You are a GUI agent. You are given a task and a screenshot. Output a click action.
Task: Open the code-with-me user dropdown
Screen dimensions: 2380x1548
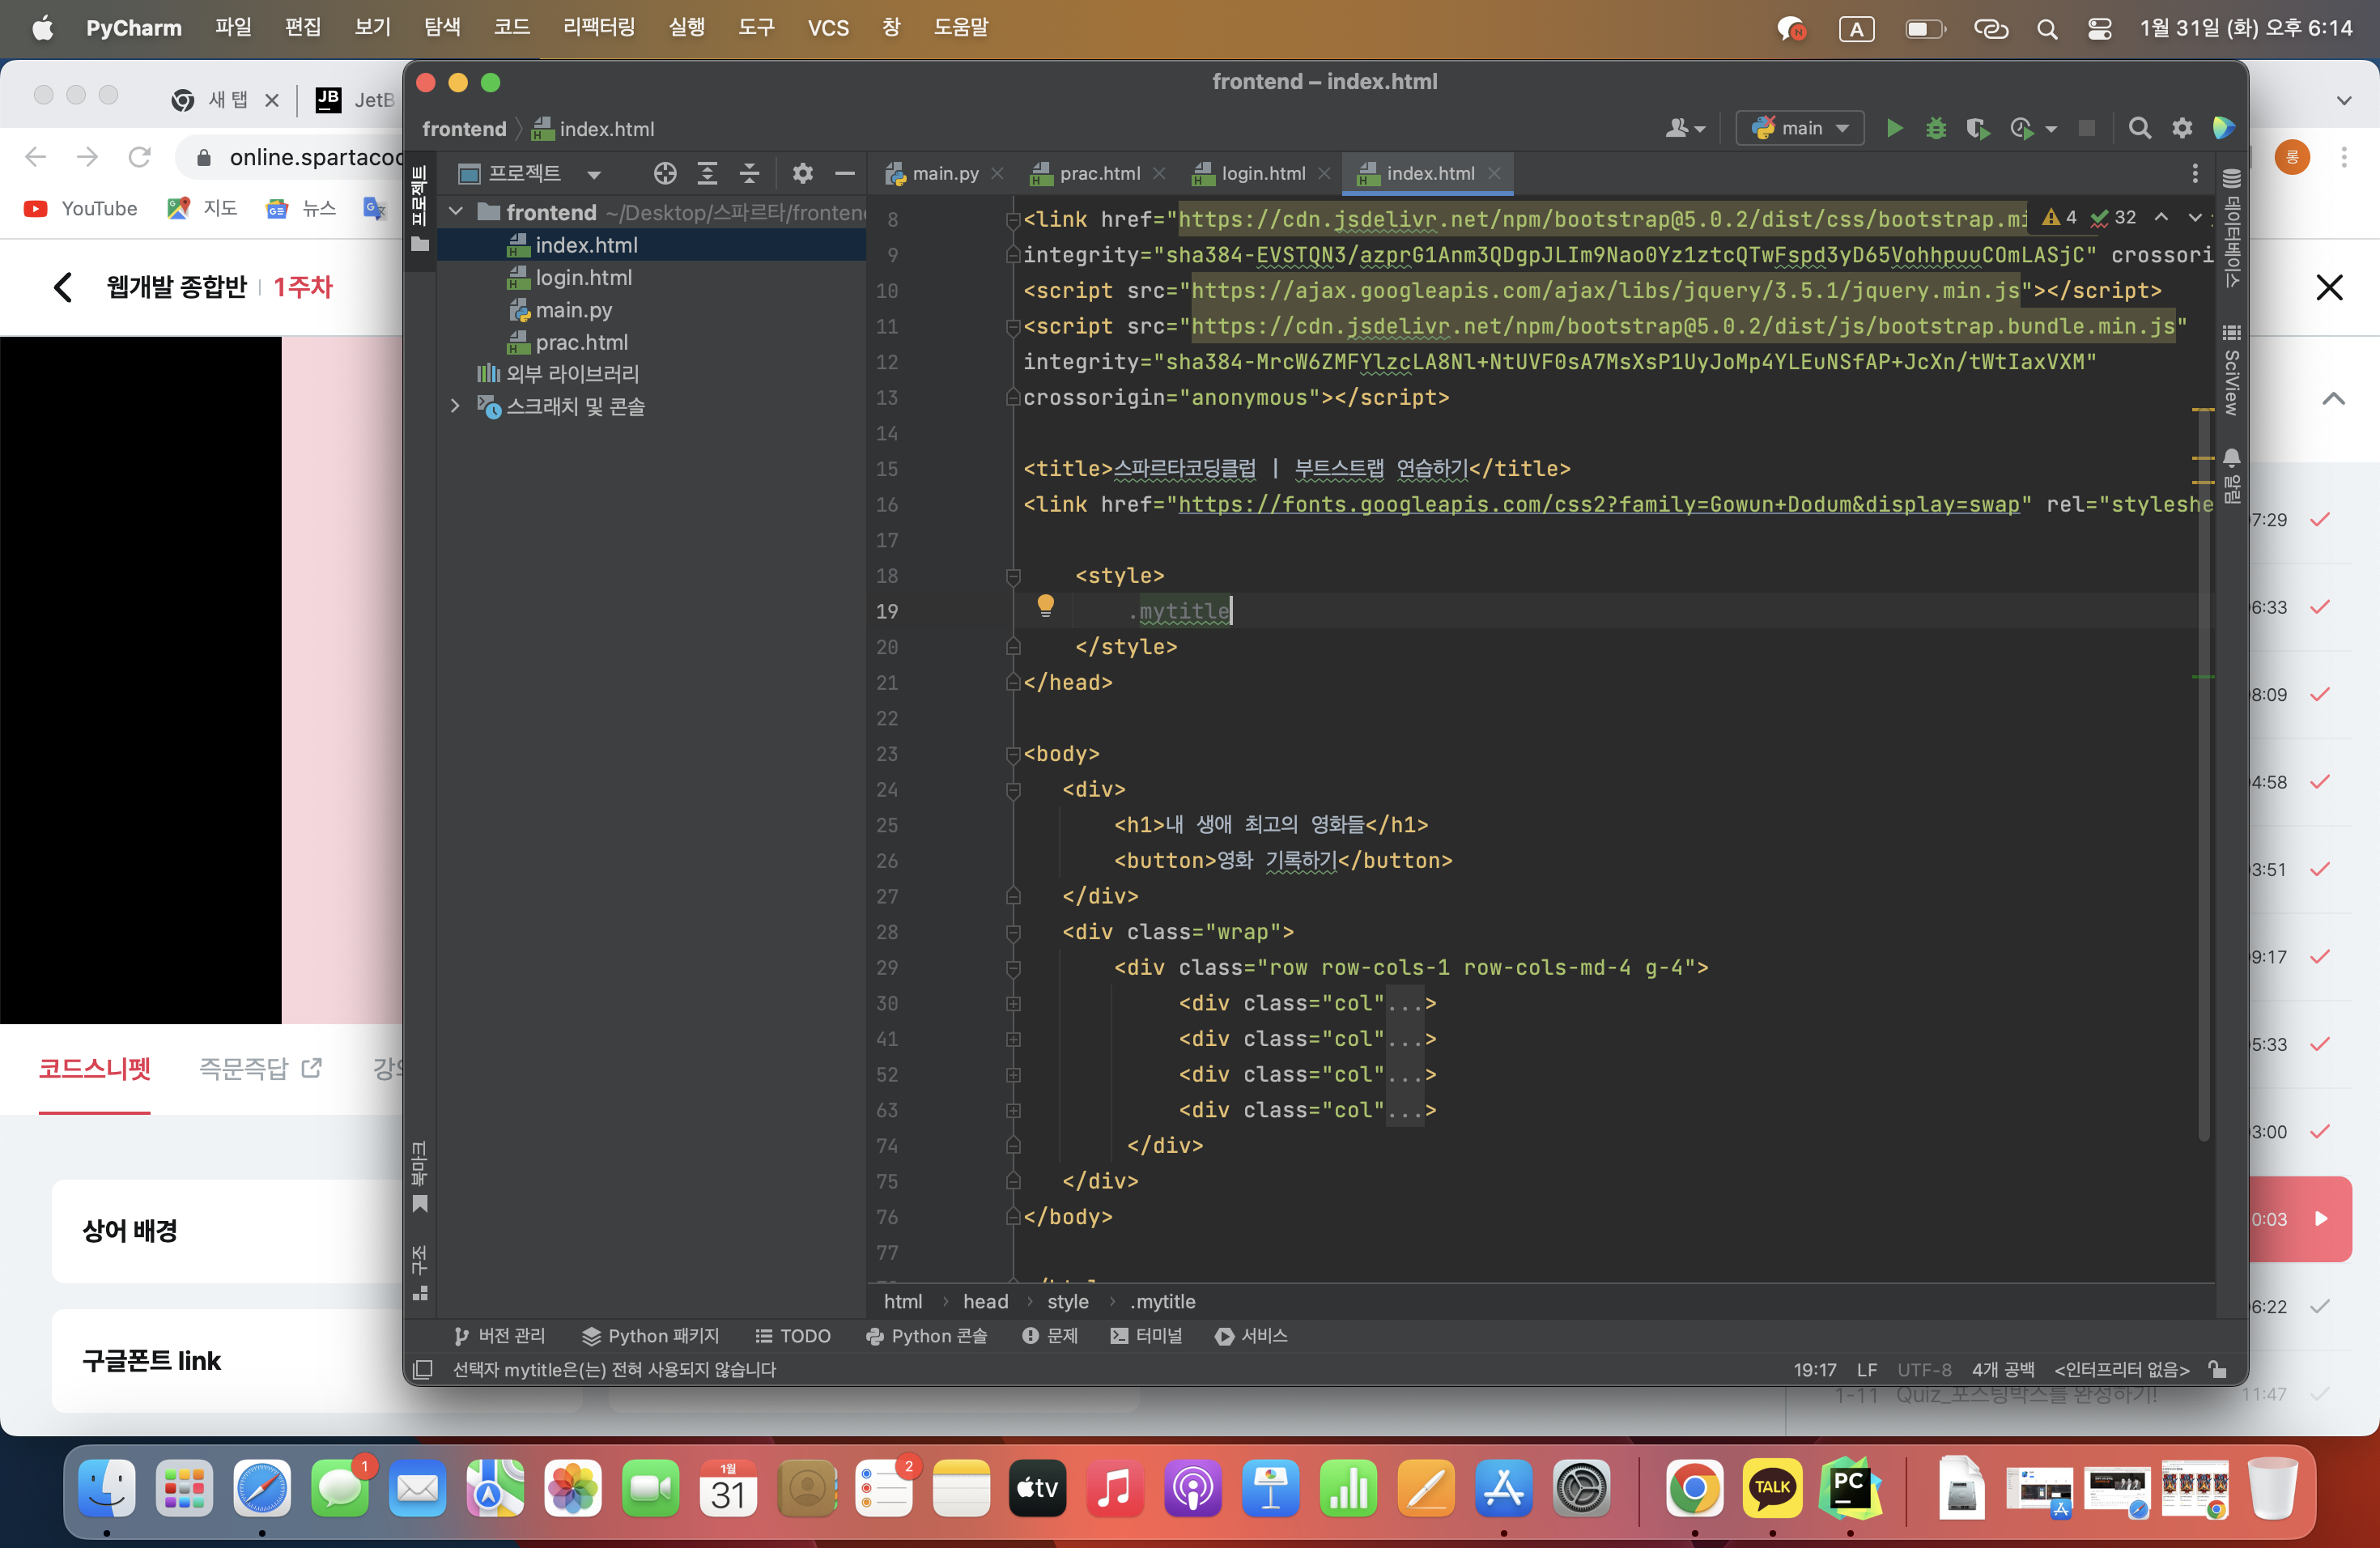1685,128
